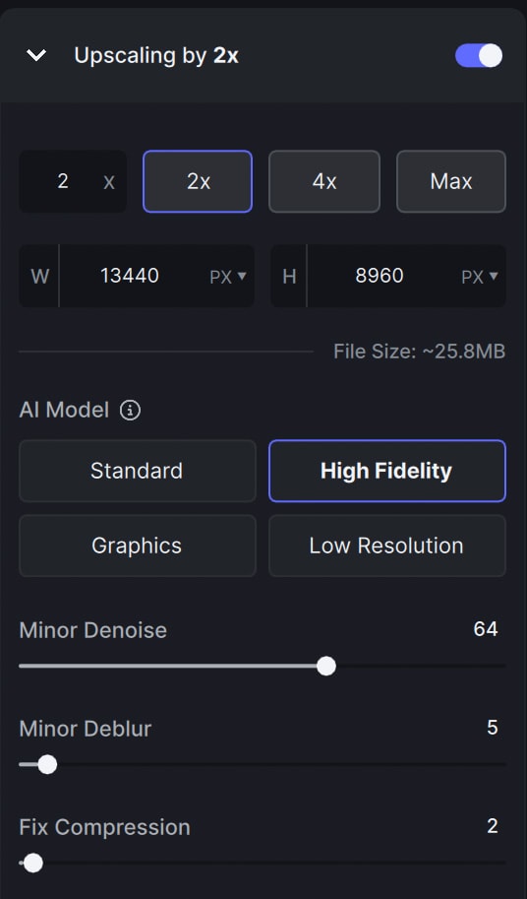Choose the 4x scale preset
Image resolution: width=527 pixels, height=899 pixels.
[x=324, y=181]
